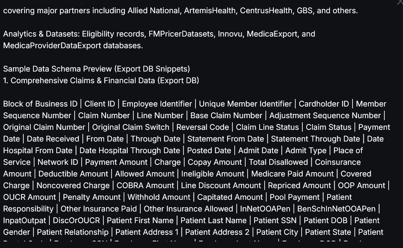This screenshot has height=248, width=403.
Task: Close the data preview popup with the X
Action: pyautogui.click(x=400, y=2)
